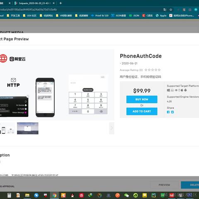The height and width of the screenshot is (199, 199).
Task: Open the UE4 社区 bookmark folder
Action: tap(30, 15)
